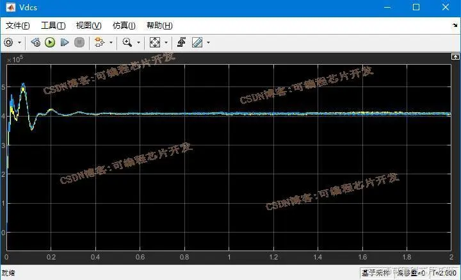Expand the axes scaling dropdown arrow

coord(166,43)
